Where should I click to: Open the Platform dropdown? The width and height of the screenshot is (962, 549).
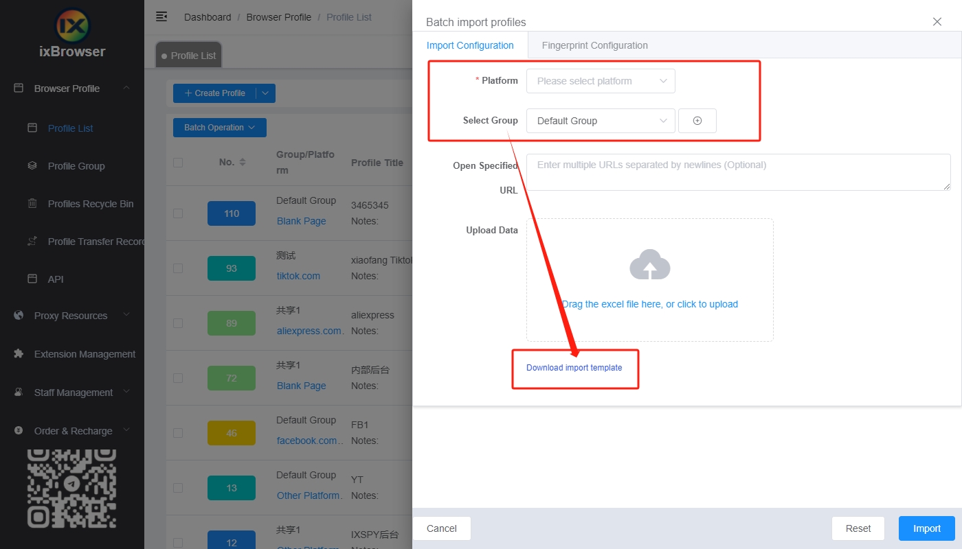(601, 81)
